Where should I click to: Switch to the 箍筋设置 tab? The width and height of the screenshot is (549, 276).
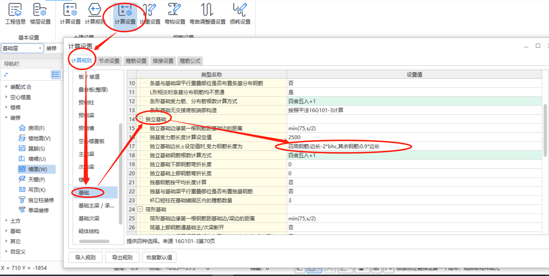(136, 61)
